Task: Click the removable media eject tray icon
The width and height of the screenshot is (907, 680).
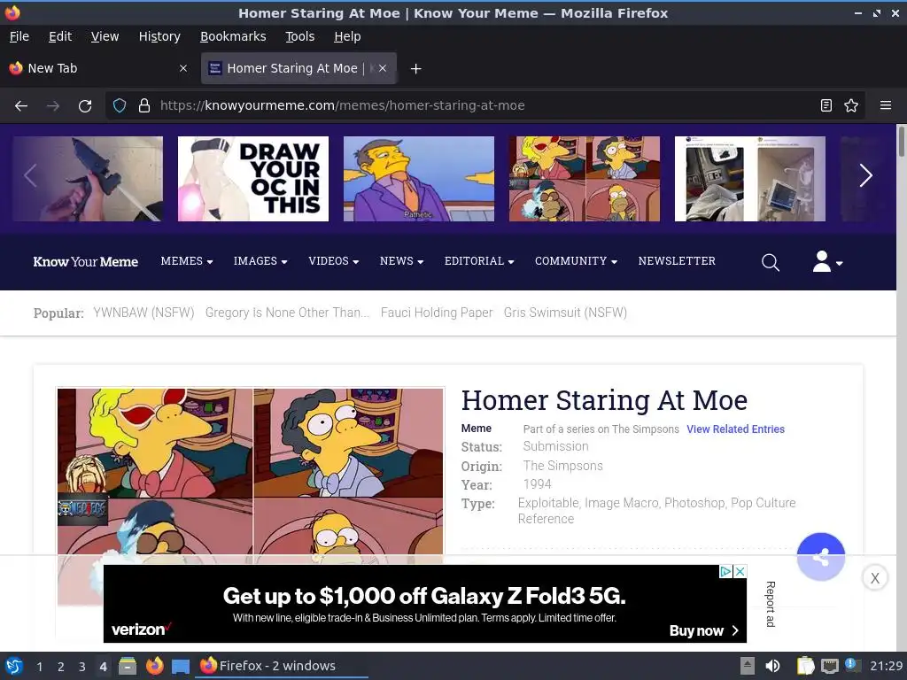Action: tap(748, 666)
